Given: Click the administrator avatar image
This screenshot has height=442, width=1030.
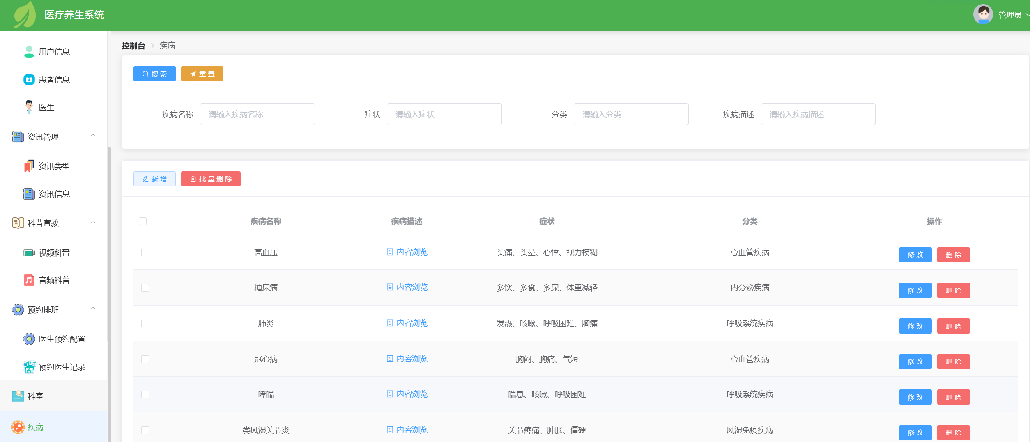Looking at the screenshot, I should 983,15.
